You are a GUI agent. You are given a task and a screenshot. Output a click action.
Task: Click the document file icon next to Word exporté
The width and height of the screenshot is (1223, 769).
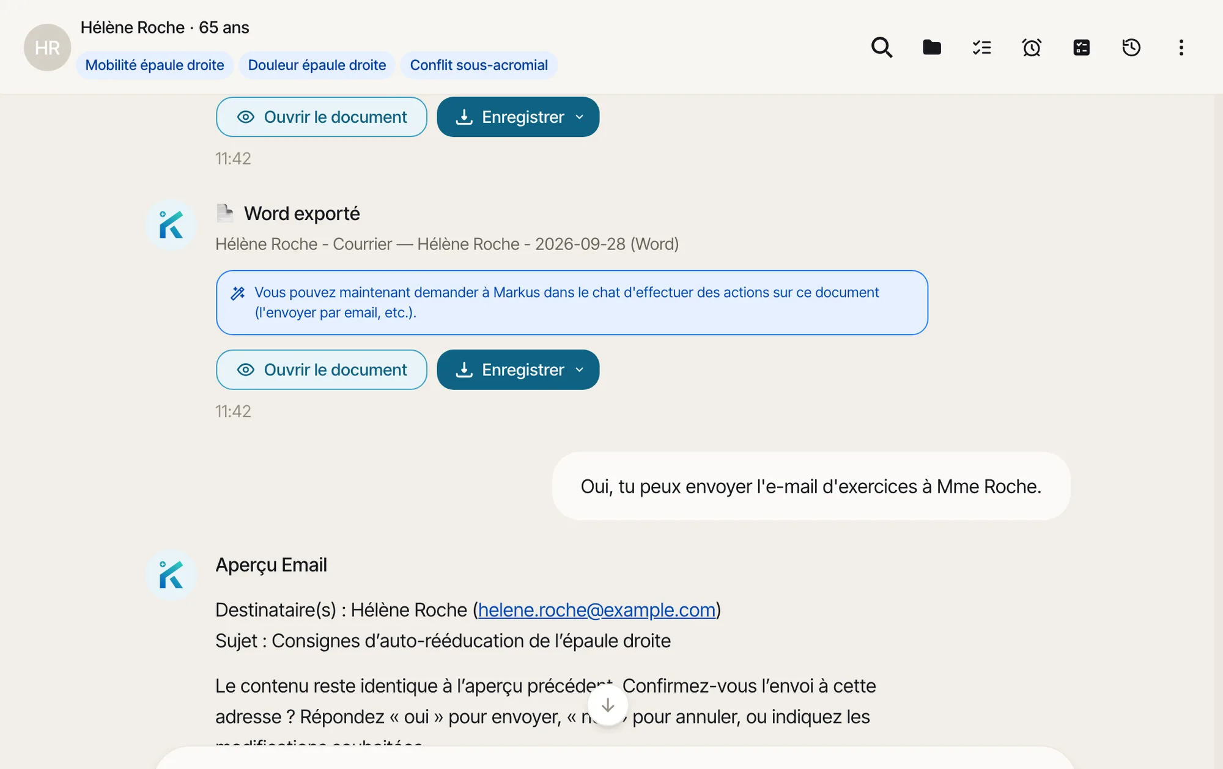click(x=225, y=213)
